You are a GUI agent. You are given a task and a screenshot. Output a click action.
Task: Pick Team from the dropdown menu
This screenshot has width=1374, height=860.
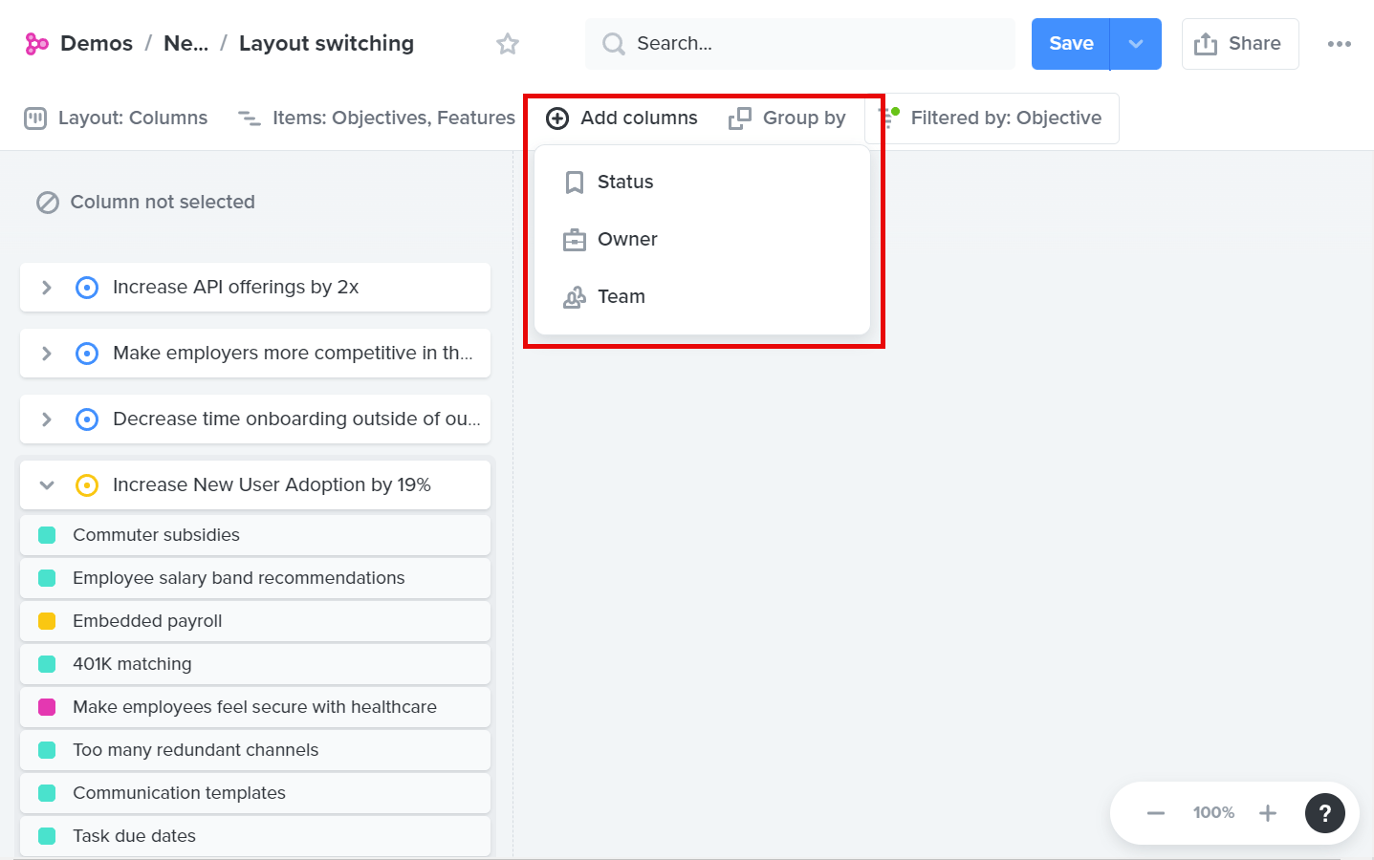click(x=622, y=297)
